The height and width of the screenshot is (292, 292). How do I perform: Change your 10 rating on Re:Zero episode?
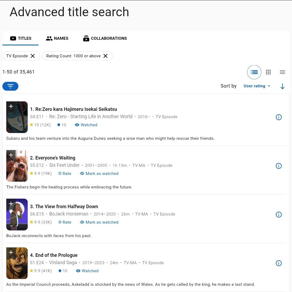[62, 125]
